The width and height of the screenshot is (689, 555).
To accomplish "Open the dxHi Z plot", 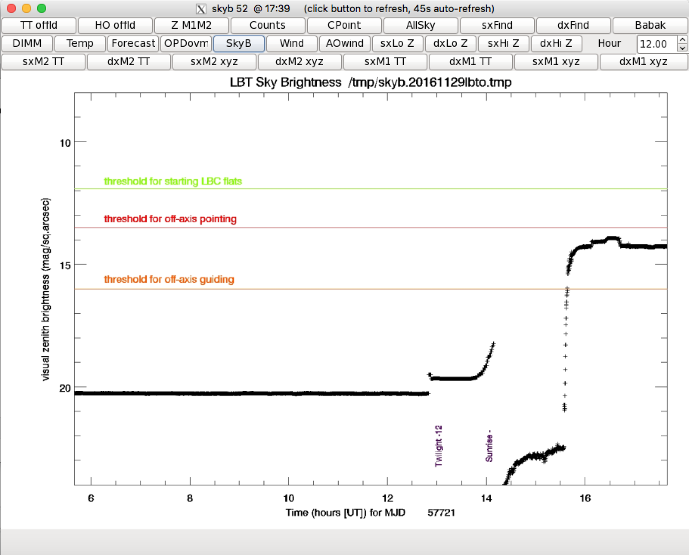I will pos(556,43).
